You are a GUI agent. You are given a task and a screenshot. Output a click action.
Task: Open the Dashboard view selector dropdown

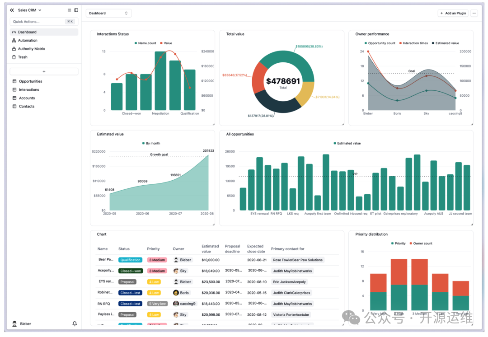[108, 13]
